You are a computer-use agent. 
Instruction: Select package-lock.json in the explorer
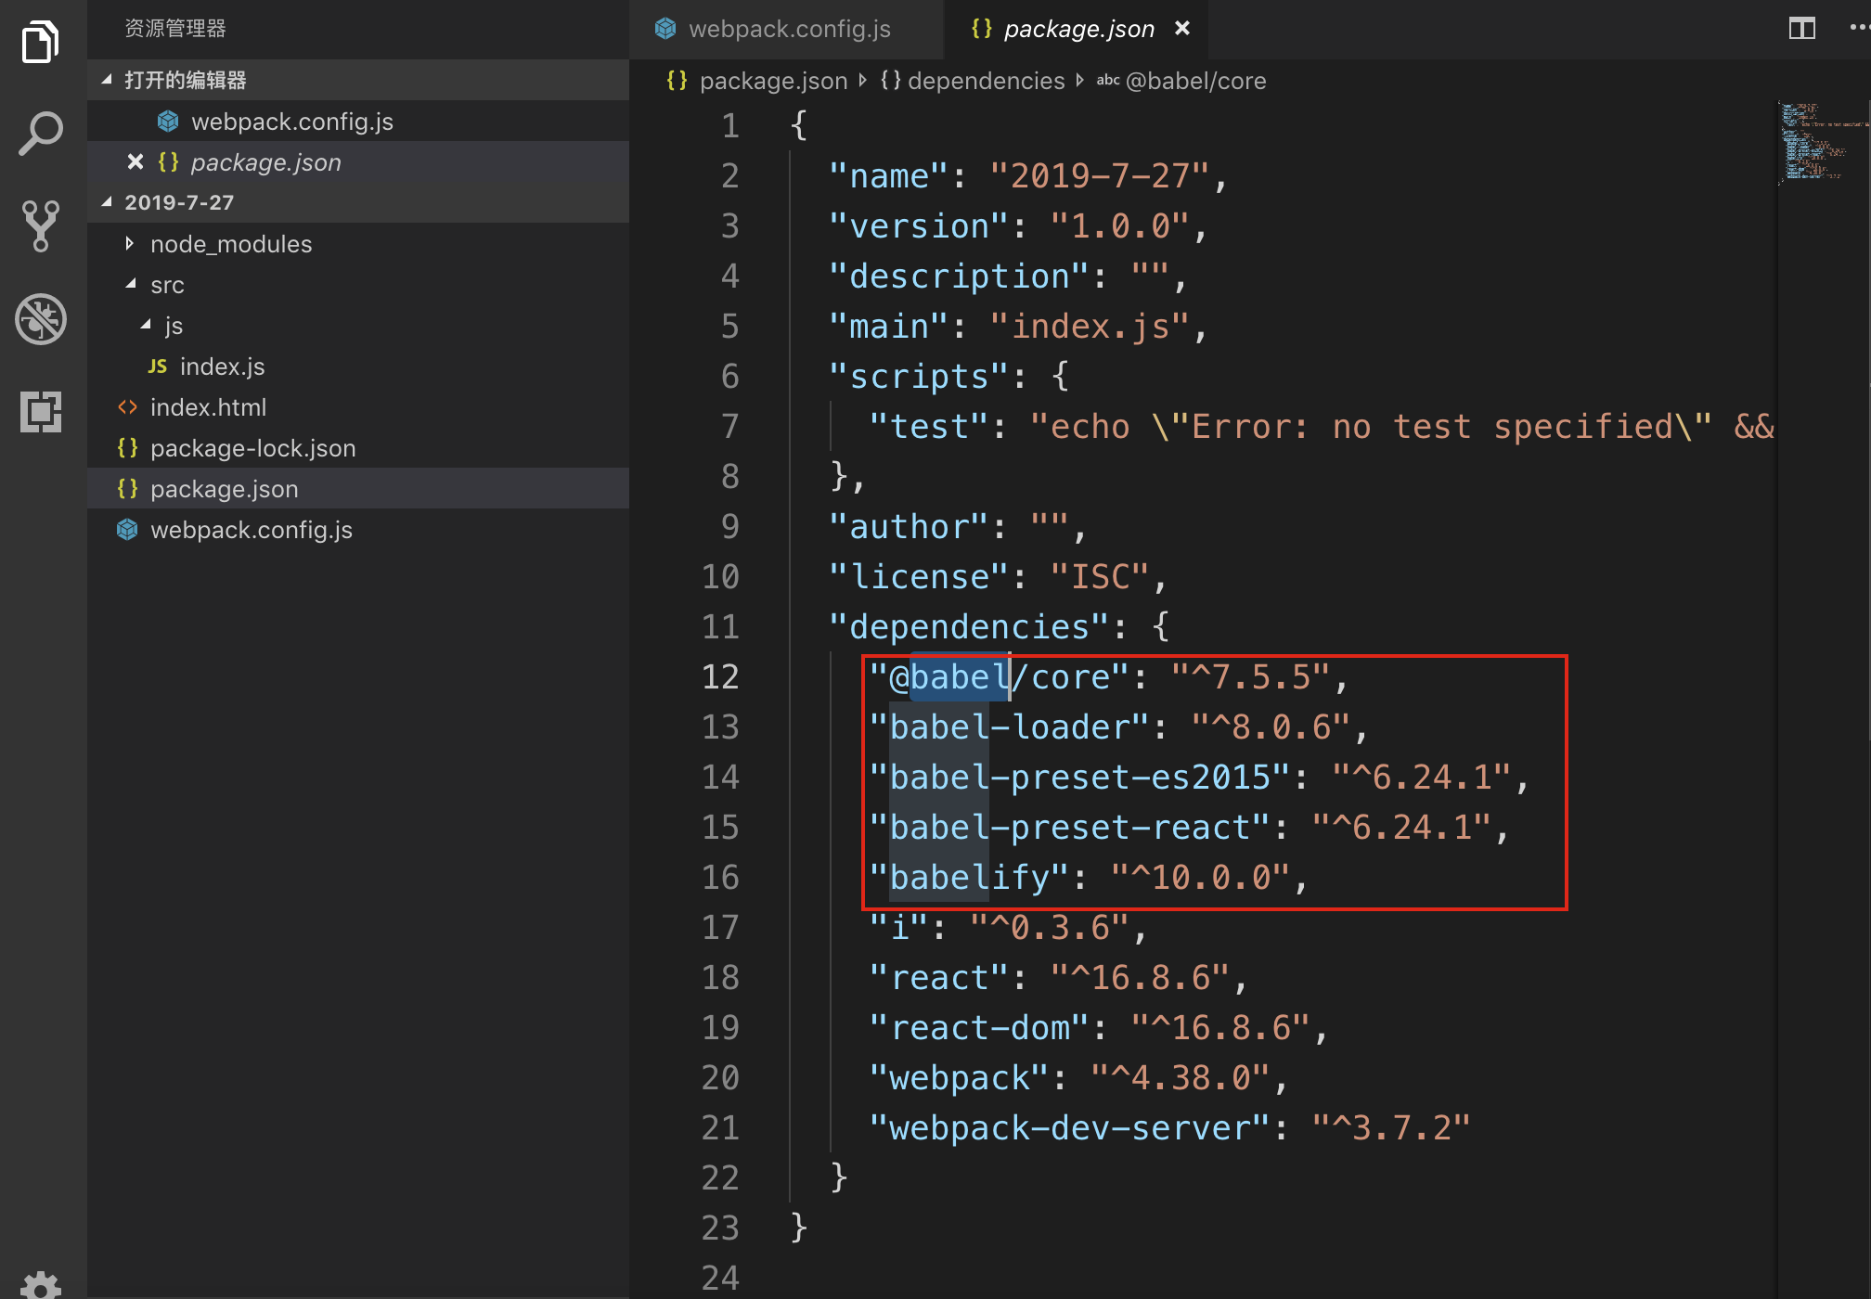(252, 447)
